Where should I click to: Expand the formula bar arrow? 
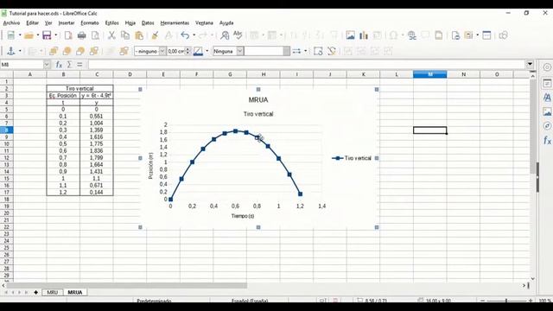pyautogui.click(x=530, y=64)
